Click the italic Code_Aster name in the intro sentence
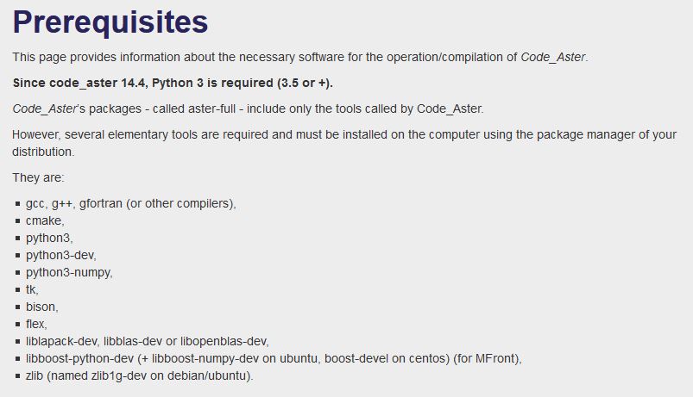693x397 pixels. coord(553,58)
